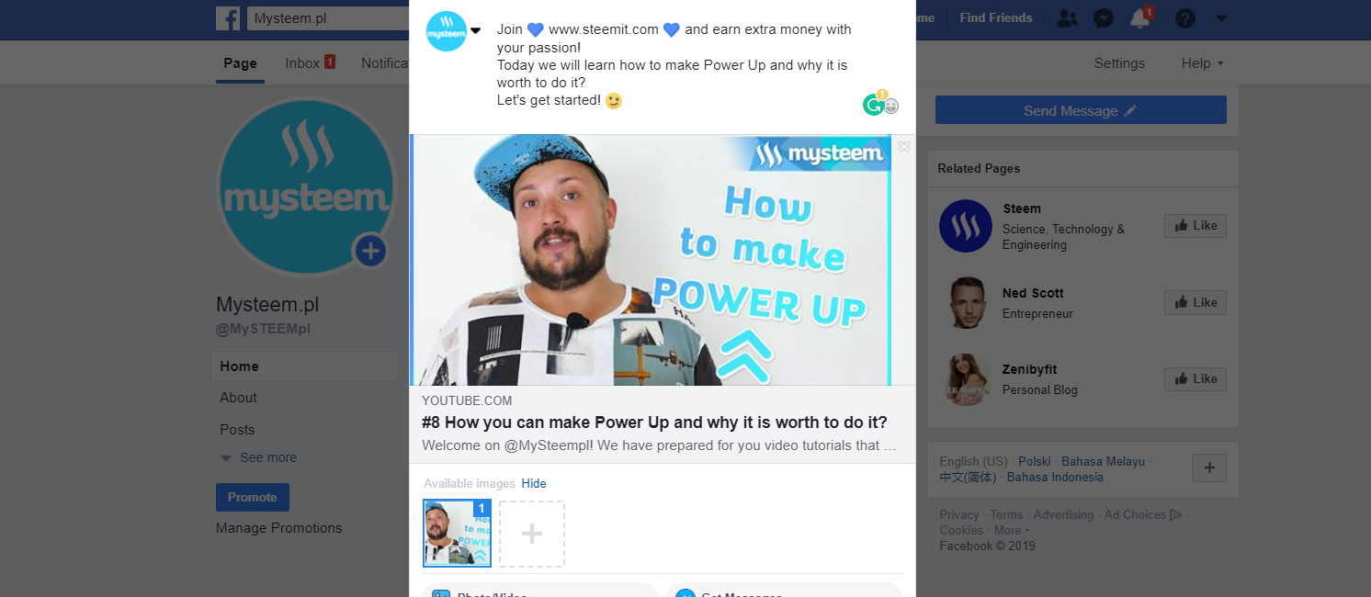Open the help question mark icon
This screenshot has height=597, width=1371.
1185,18
